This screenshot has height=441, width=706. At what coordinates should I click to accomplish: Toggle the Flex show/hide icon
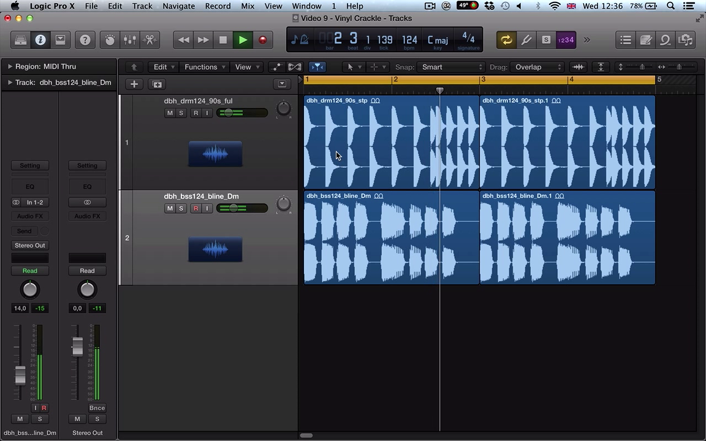tap(295, 67)
